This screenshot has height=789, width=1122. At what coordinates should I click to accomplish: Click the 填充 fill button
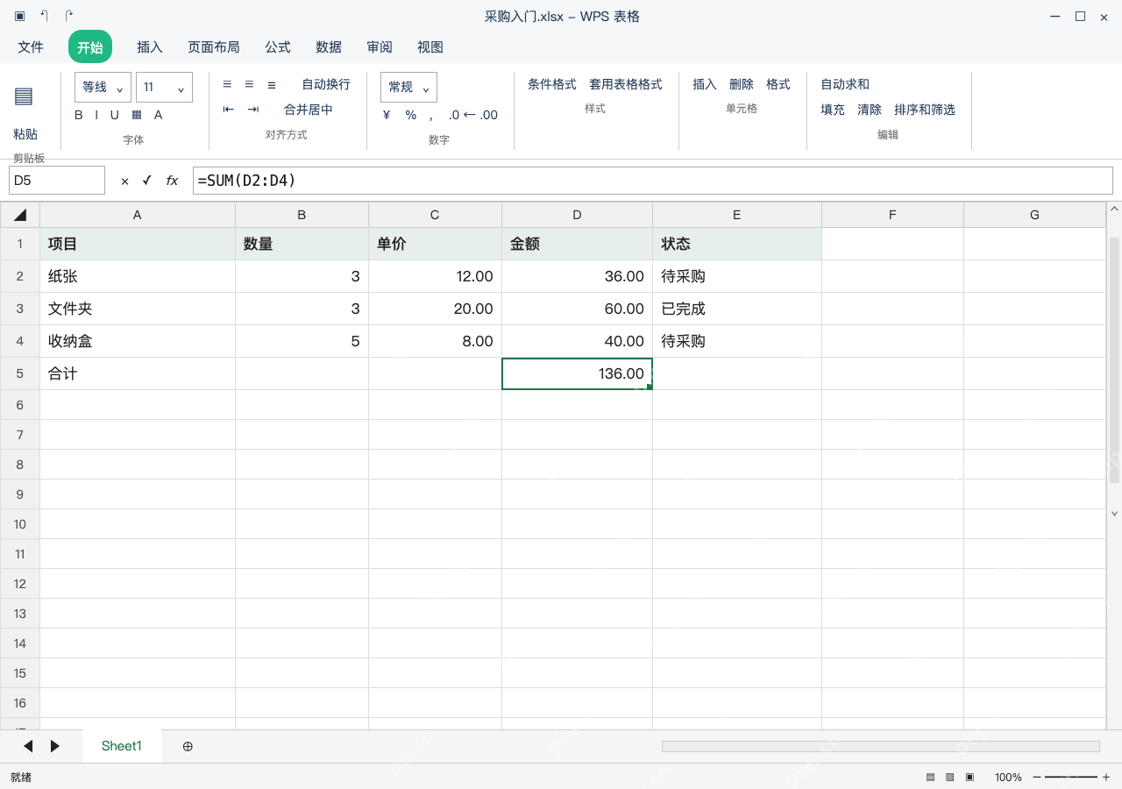[x=833, y=110]
